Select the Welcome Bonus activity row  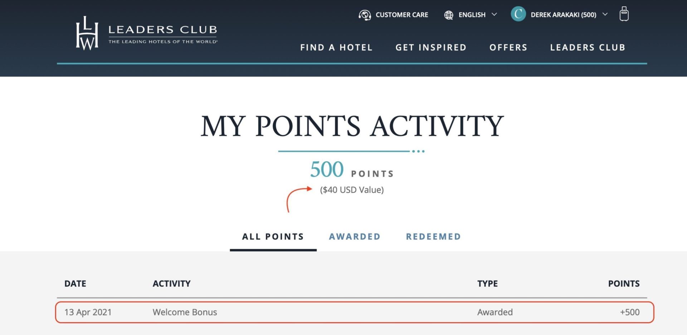click(x=355, y=312)
